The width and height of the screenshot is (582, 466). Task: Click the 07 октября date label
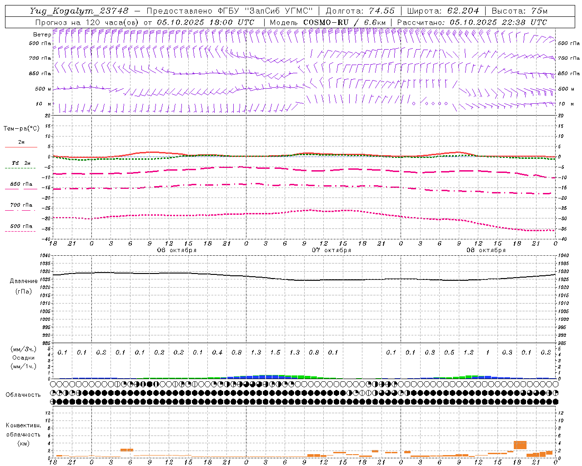[x=331, y=250]
